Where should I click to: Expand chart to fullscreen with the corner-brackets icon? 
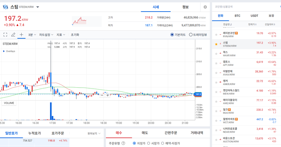pos(5,35)
